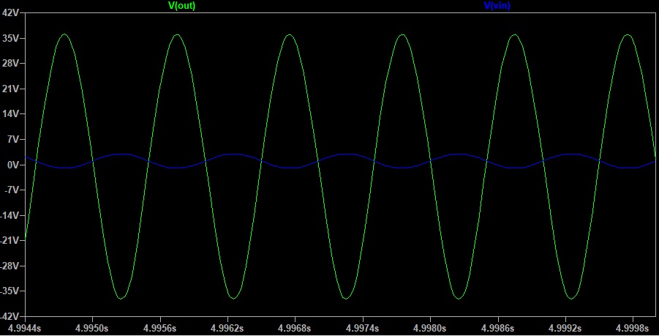Click the 0V axis label
The width and height of the screenshot is (659, 336).
(x=13, y=165)
